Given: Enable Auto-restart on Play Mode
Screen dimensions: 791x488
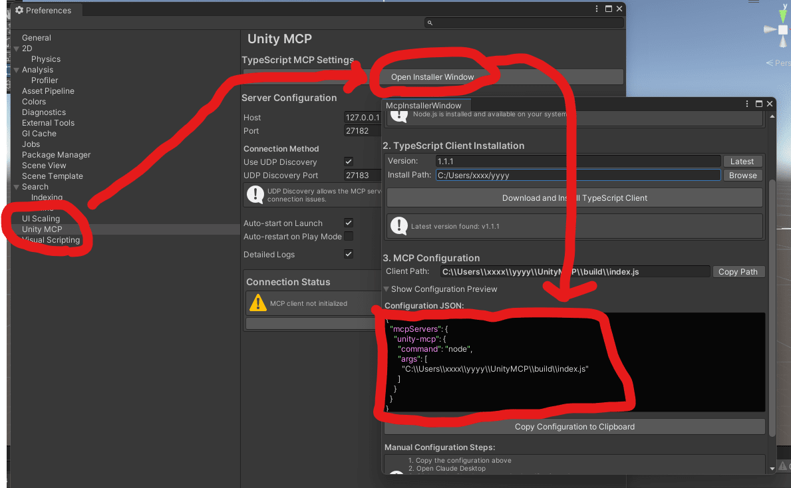Looking at the screenshot, I should tap(349, 236).
